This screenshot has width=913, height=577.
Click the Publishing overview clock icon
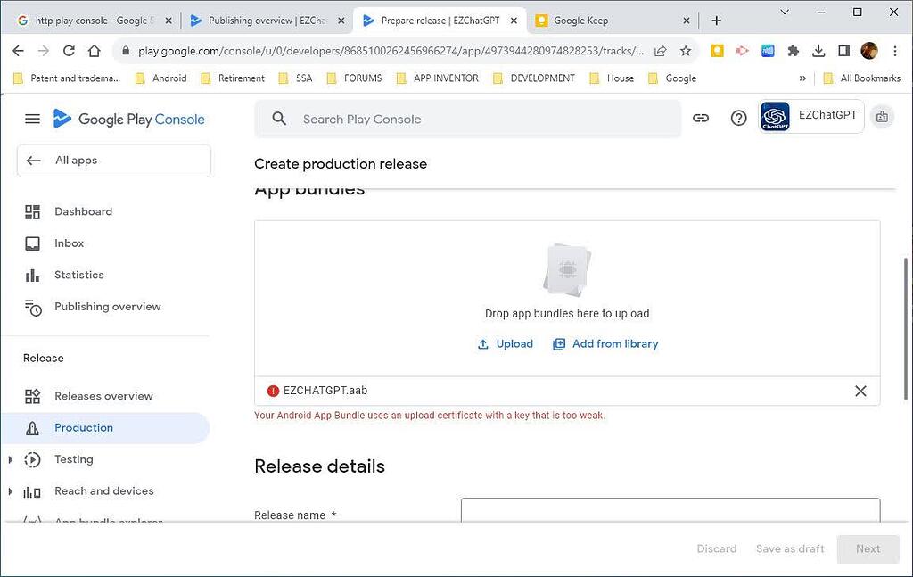tap(33, 307)
